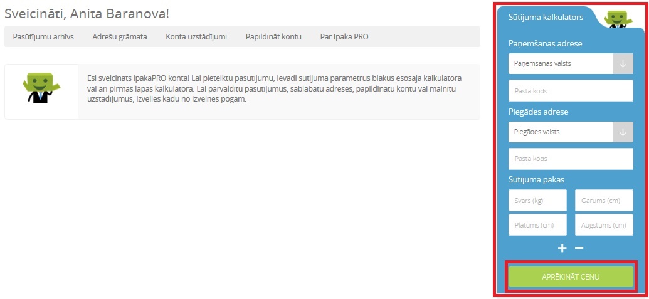The image size is (649, 299).
Task: Open the Par Ipaka PRO tab
Action: point(344,37)
